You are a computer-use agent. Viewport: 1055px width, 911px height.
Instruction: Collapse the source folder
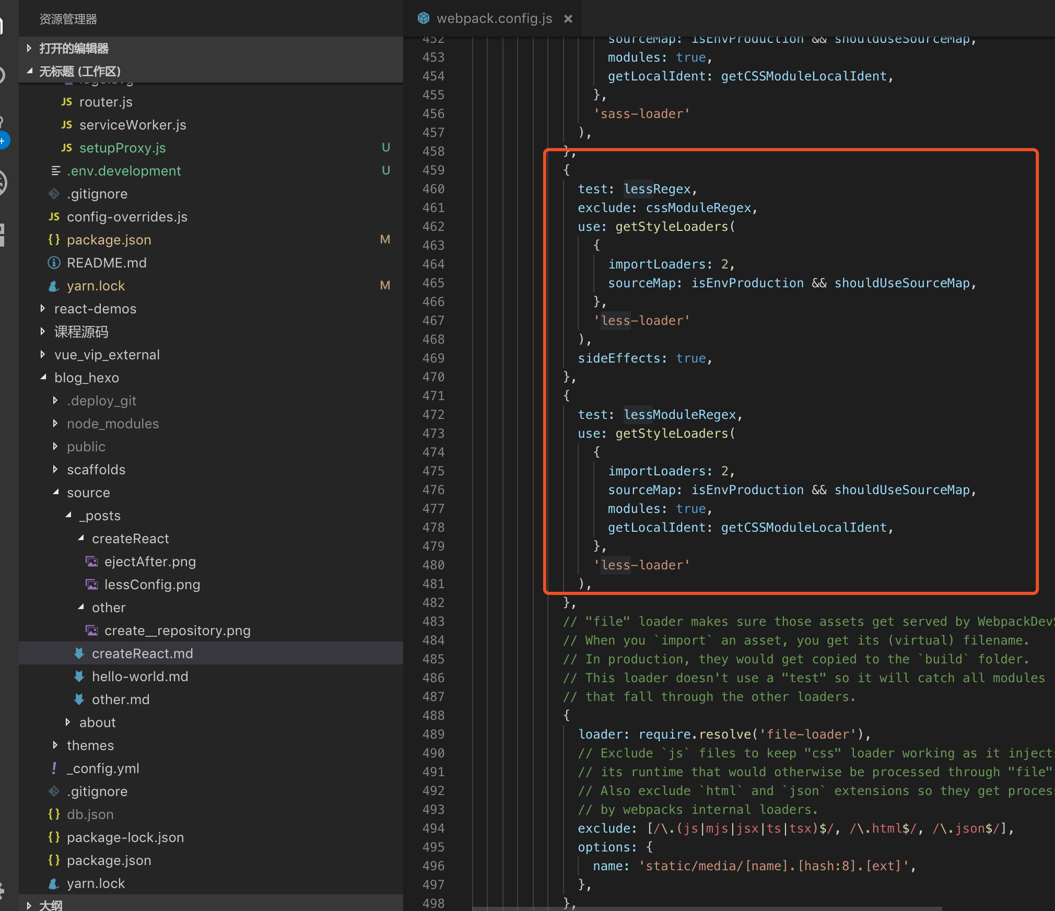click(x=55, y=493)
